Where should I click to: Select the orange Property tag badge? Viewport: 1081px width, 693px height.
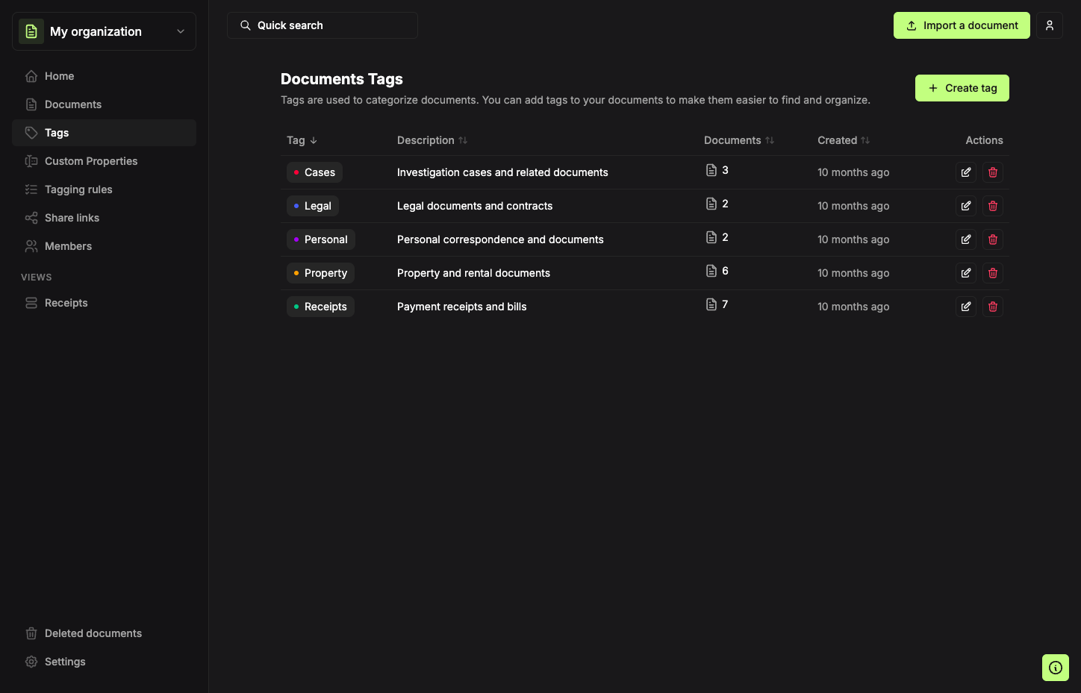click(320, 273)
